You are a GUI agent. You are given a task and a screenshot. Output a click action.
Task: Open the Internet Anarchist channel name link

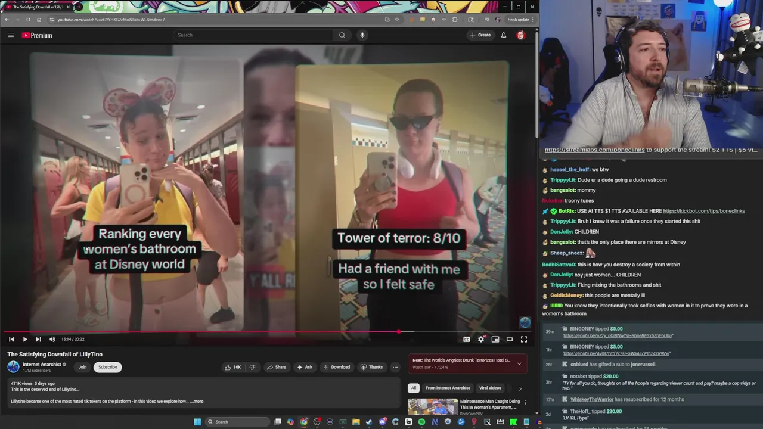coord(42,365)
